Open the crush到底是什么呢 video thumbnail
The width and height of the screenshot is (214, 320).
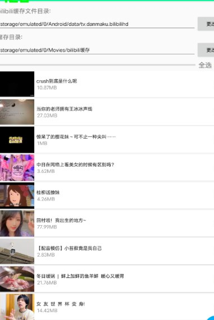click(x=17, y=84)
